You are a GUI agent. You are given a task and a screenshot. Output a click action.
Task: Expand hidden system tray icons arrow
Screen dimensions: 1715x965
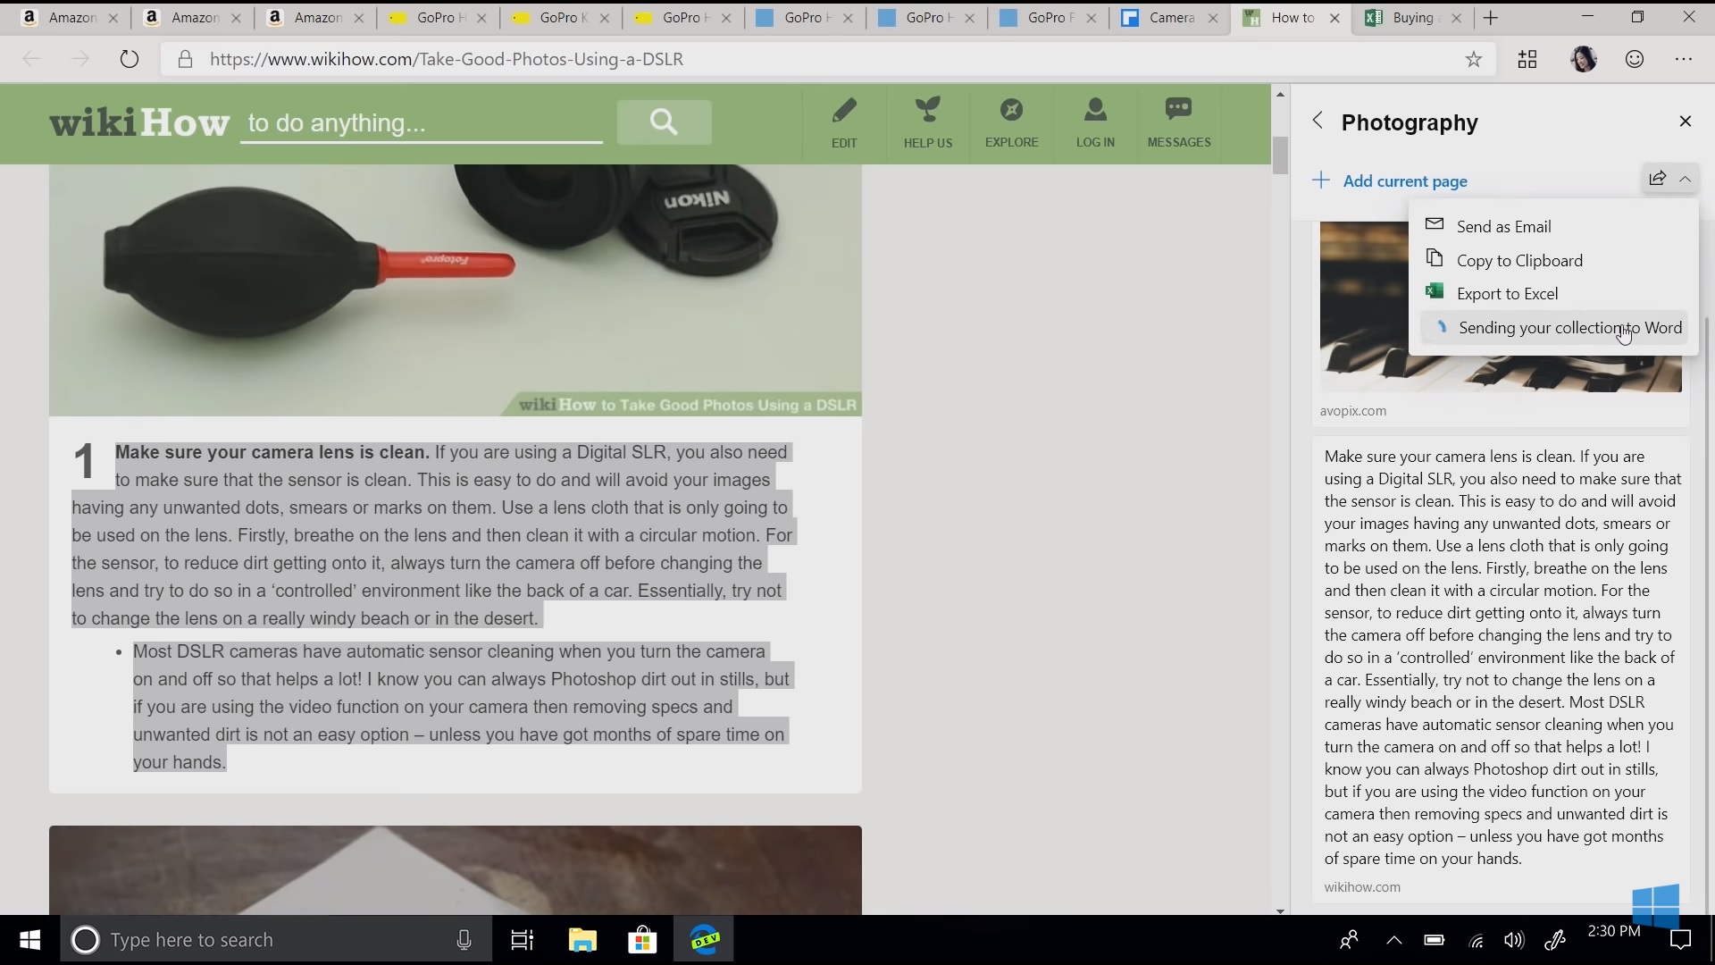[x=1393, y=940]
